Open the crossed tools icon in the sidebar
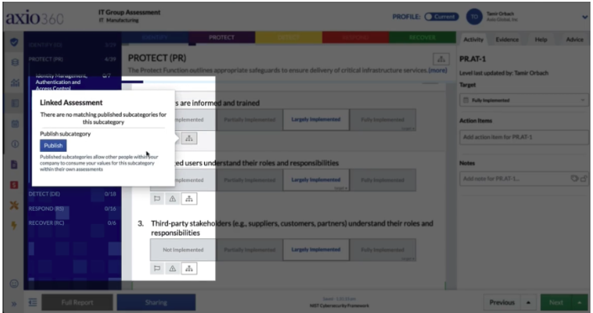The image size is (593, 313). 14,206
